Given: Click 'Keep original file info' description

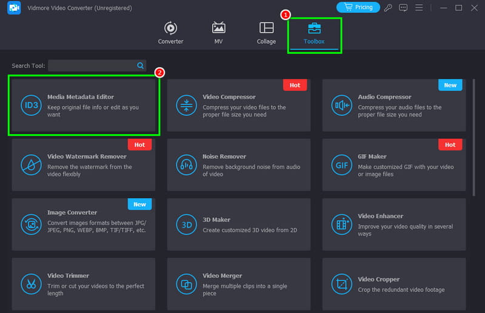Looking at the screenshot, I should tap(93, 111).
